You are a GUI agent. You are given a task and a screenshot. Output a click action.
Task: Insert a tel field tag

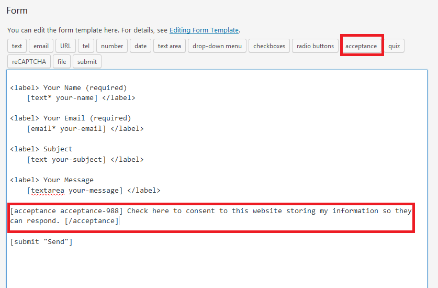coord(86,46)
